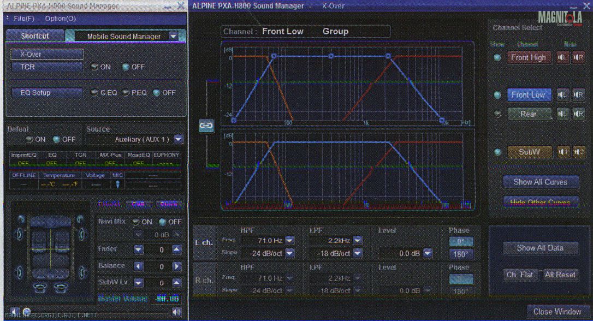The width and height of the screenshot is (593, 321).
Task: Mute the Front Low right channel
Action: [x=579, y=94]
